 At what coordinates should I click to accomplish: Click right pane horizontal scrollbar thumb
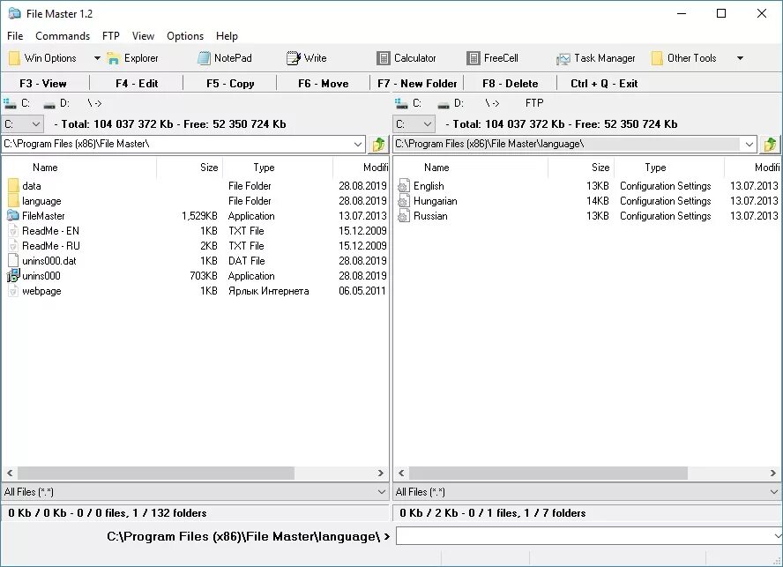[x=548, y=473]
